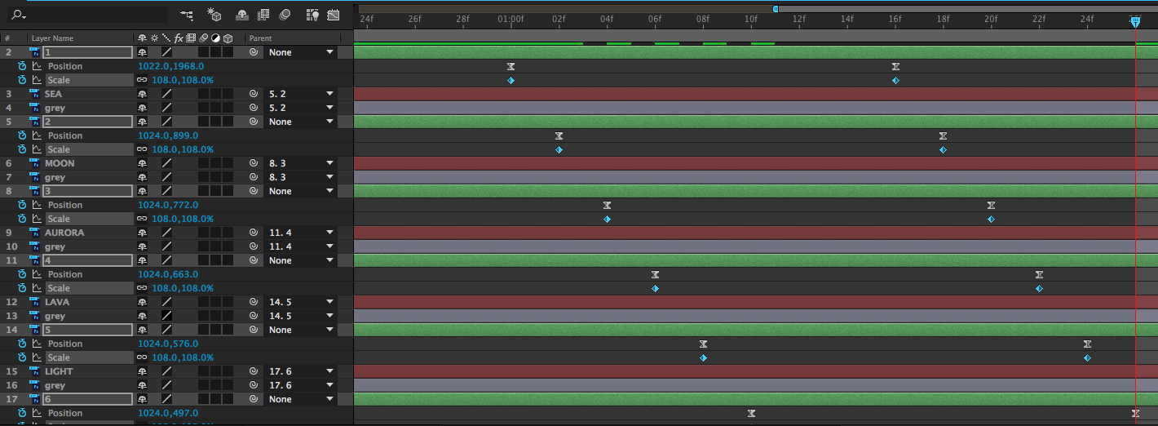Click the search magnifier icon
The image size is (1158, 426).
tap(19, 15)
